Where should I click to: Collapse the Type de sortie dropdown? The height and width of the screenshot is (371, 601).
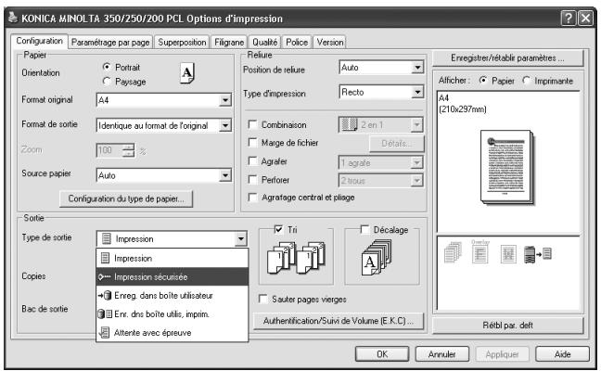[x=241, y=238]
